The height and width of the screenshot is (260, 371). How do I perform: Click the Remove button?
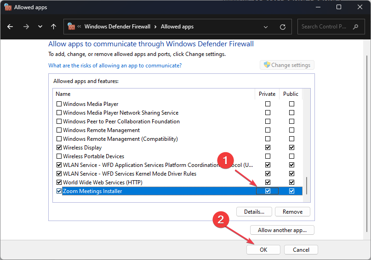292,212
